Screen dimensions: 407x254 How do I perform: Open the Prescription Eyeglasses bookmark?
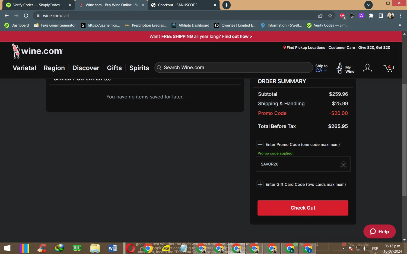tap(146, 25)
